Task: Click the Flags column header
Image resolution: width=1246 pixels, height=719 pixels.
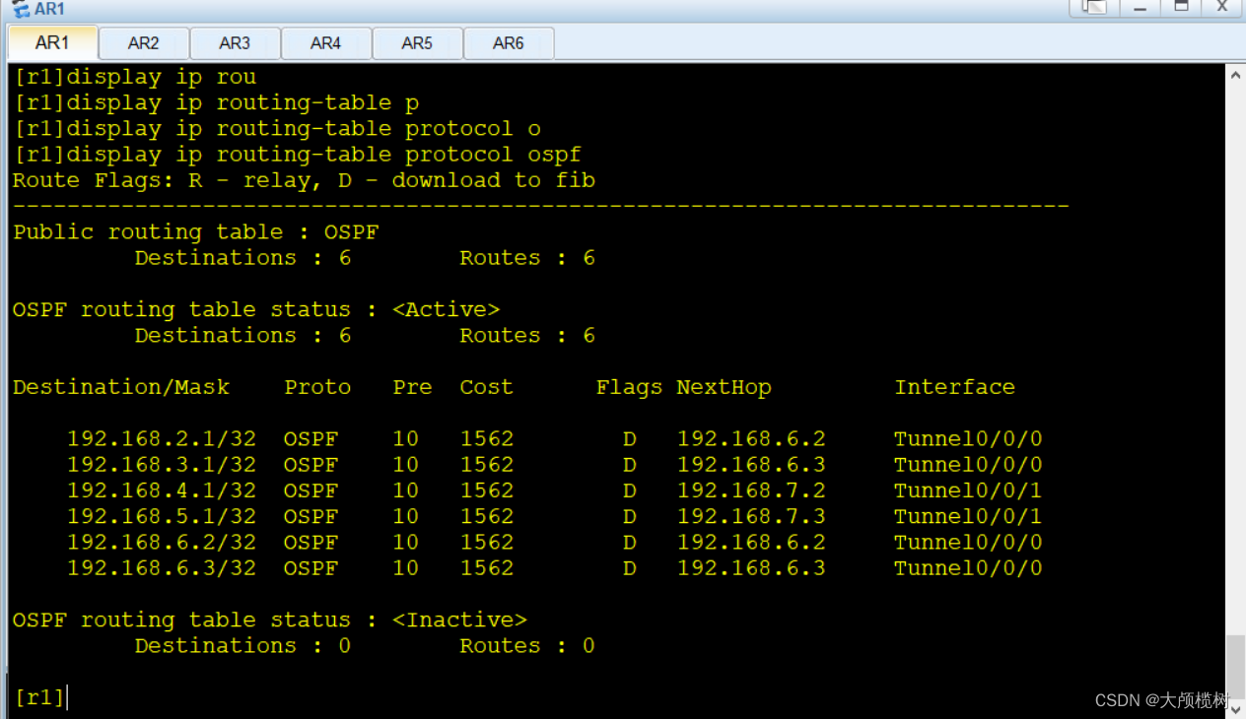Action: tap(629, 387)
